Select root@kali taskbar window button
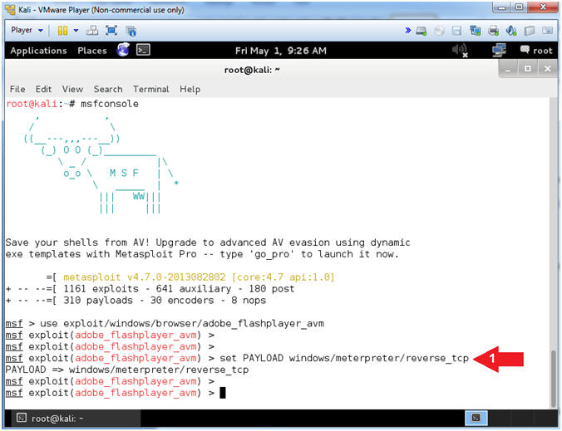Image resolution: width=562 pixels, height=431 pixels. click(x=77, y=418)
